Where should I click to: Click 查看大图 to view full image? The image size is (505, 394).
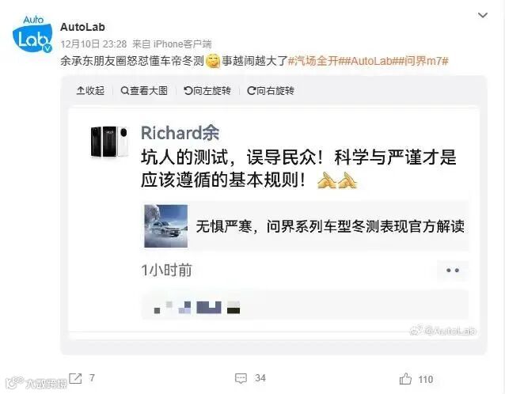tap(144, 91)
